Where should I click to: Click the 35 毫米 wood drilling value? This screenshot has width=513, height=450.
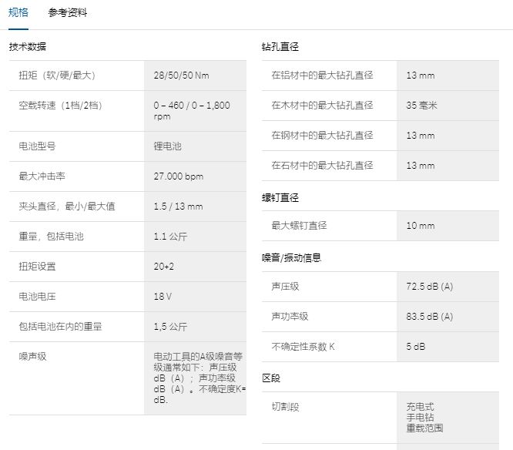click(x=421, y=106)
